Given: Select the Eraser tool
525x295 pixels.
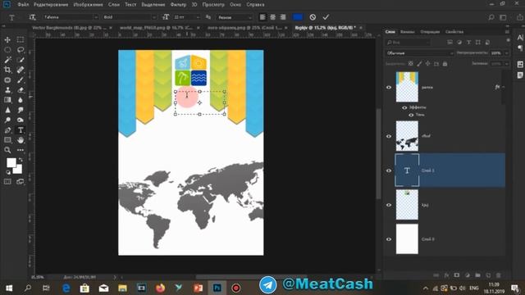Looking at the screenshot, I should click(20, 90).
